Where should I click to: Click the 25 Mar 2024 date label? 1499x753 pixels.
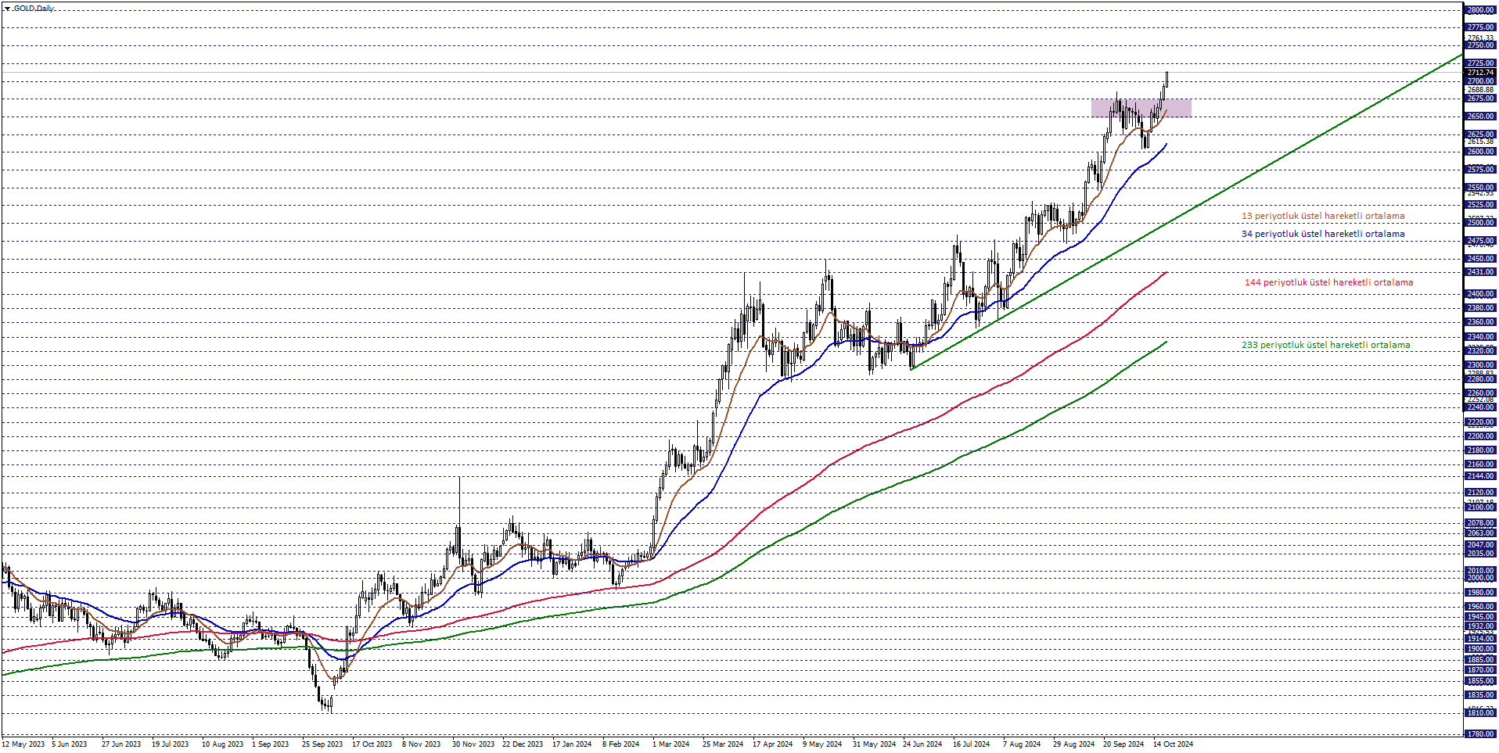coord(723,744)
